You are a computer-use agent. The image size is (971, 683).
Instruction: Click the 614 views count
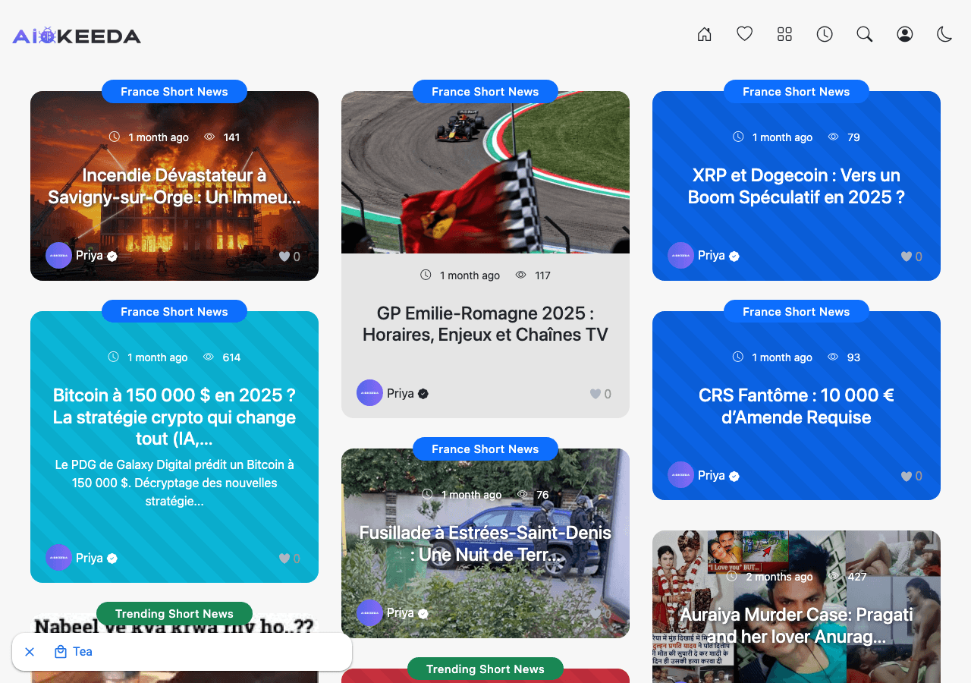click(x=231, y=357)
